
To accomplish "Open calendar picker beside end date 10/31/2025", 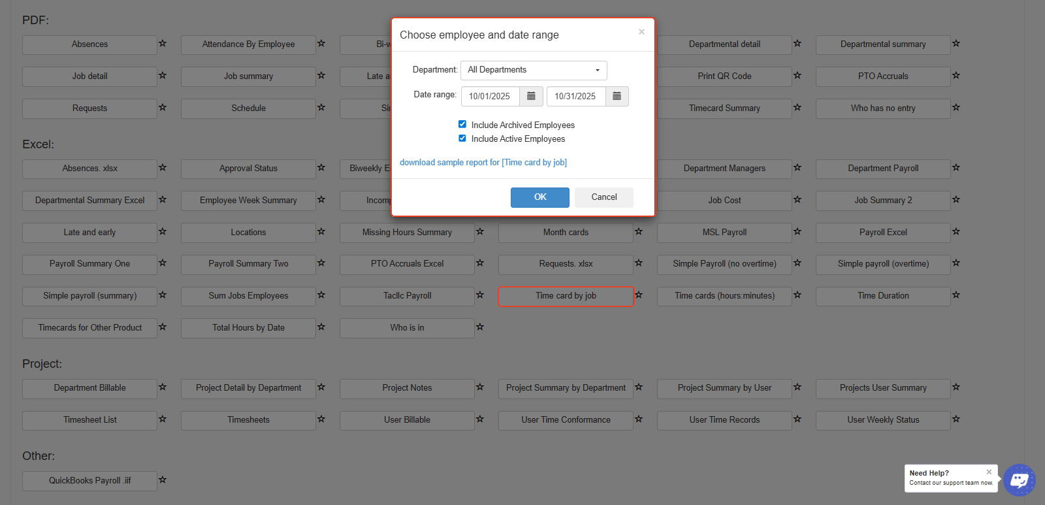I will click(617, 96).
